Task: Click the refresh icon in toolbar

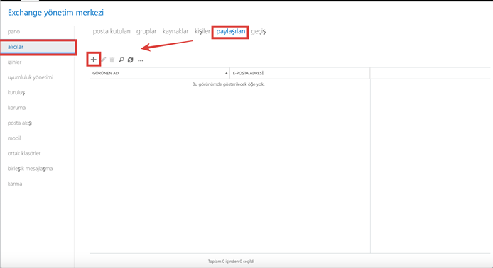Action: click(x=131, y=60)
